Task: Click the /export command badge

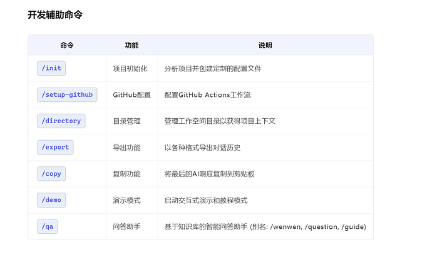Action: coord(56,148)
